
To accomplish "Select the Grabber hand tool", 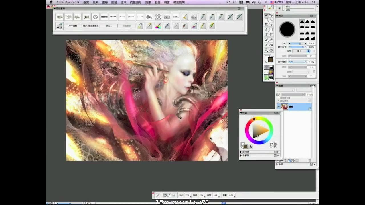I will [271, 50].
